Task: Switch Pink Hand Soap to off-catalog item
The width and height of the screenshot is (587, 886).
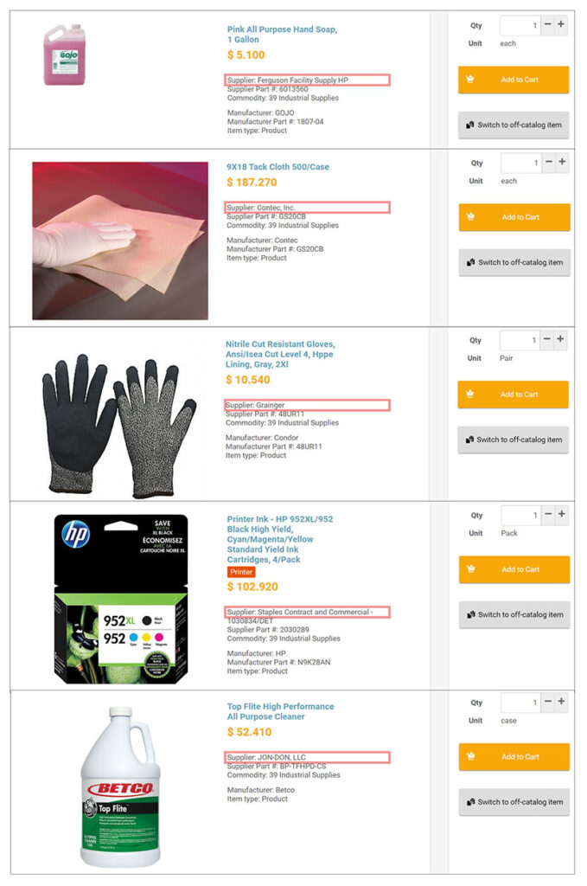Action: coord(513,125)
